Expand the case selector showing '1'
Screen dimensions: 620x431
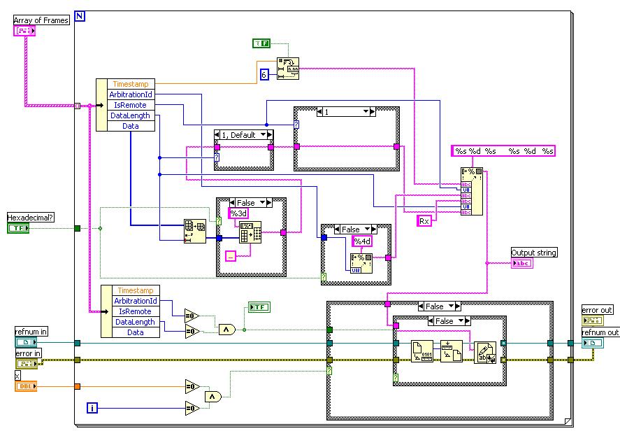click(x=366, y=112)
